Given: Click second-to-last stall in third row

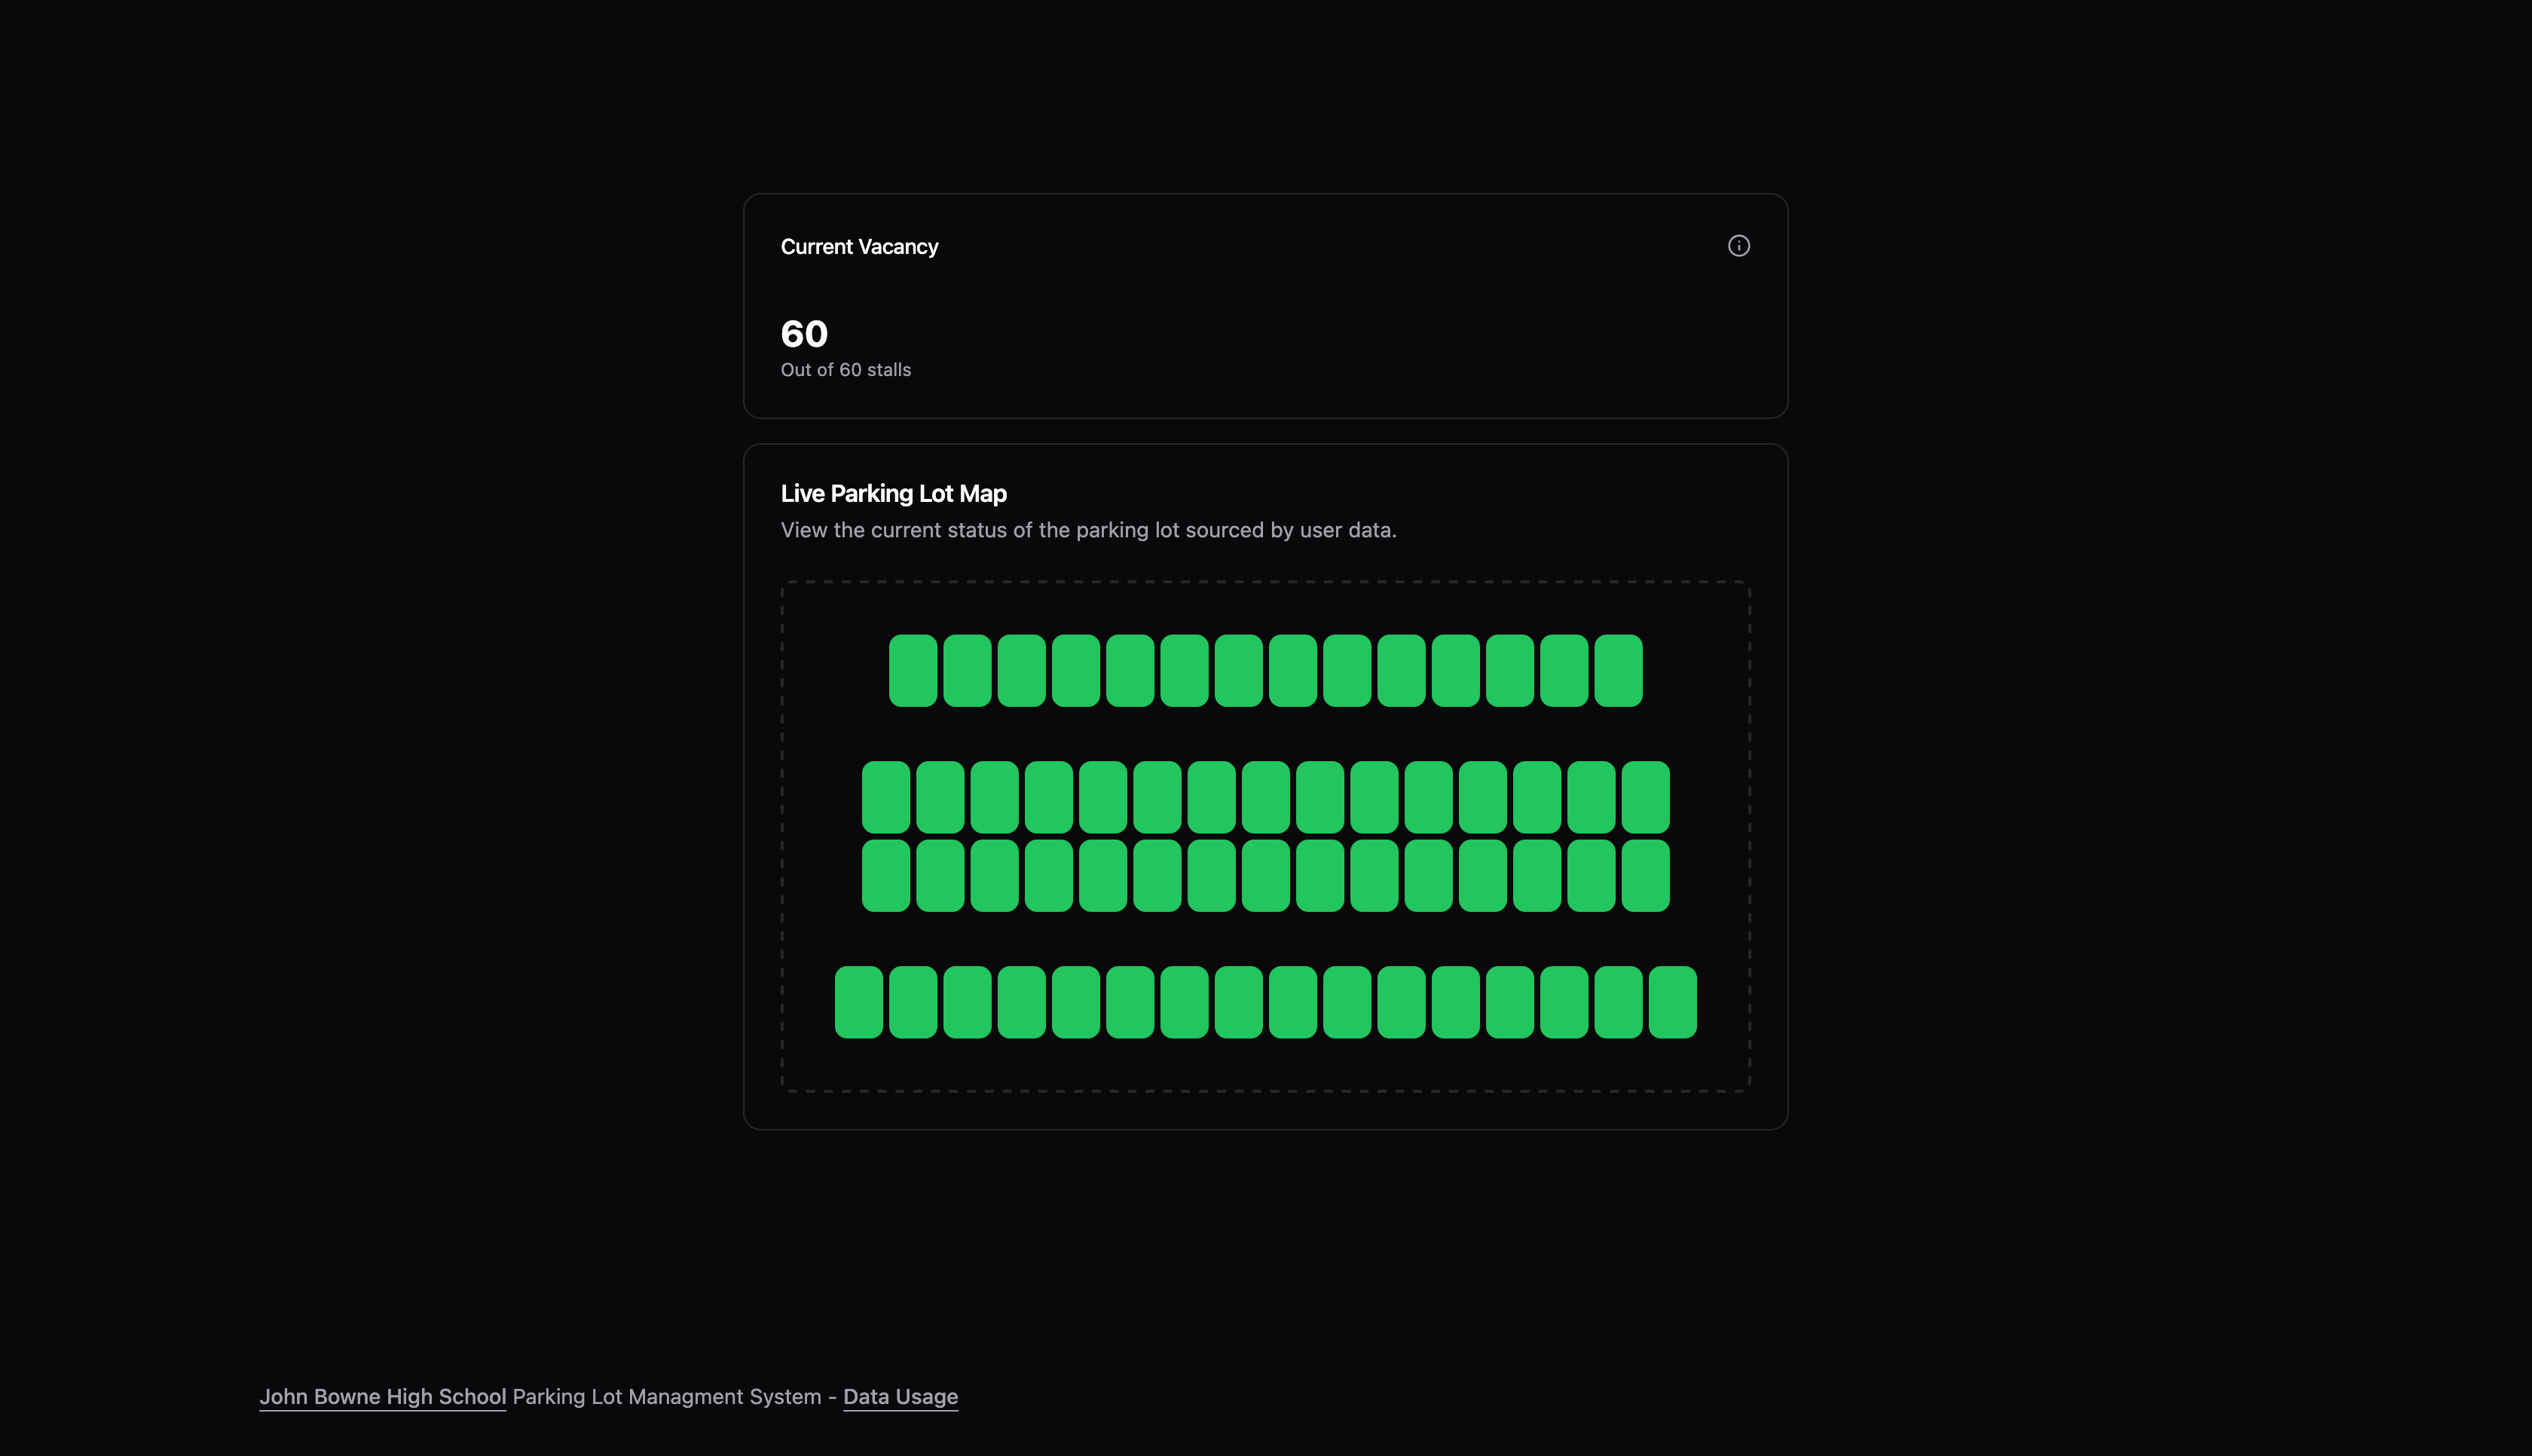Looking at the screenshot, I should pyautogui.click(x=1590, y=875).
